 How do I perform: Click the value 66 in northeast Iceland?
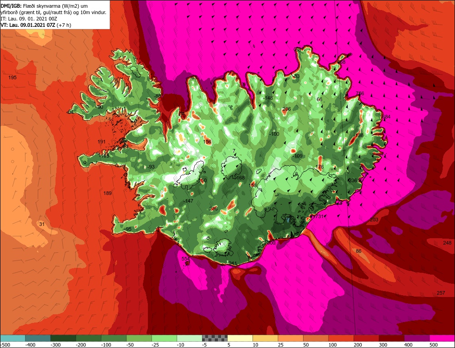click(x=319, y=99)
